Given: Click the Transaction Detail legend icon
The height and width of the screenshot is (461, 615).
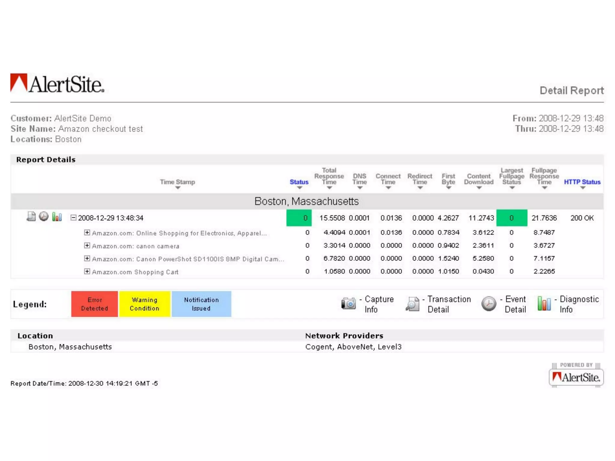Looking at the screenshot, I should (x=413, y=304).
